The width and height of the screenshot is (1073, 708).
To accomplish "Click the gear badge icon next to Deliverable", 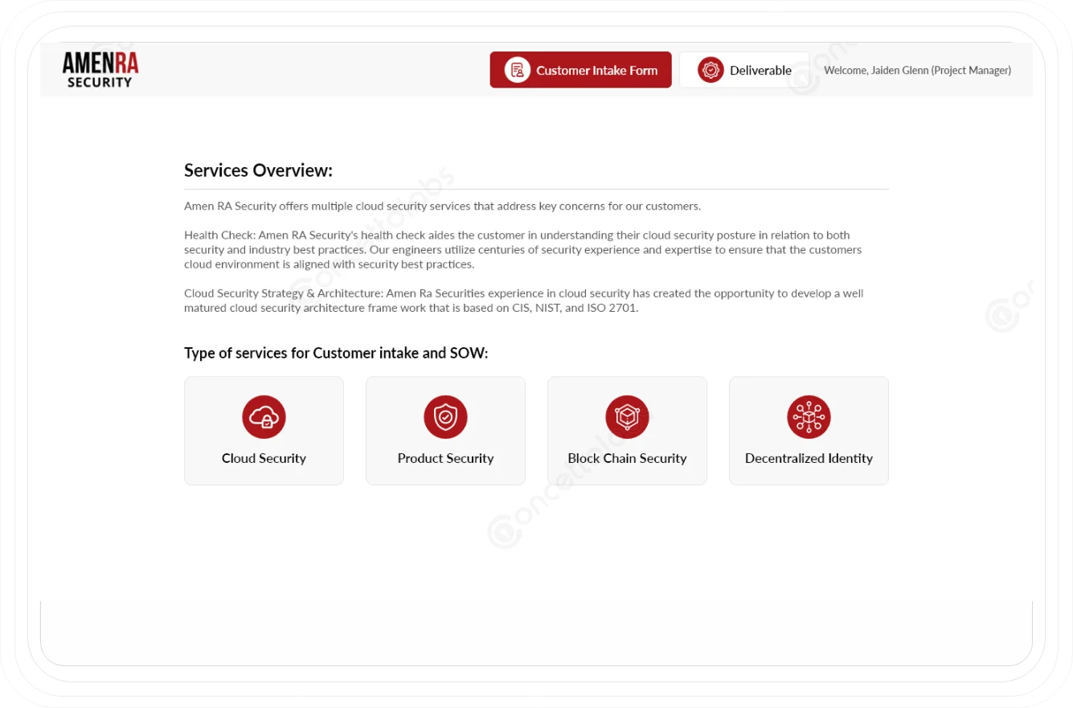I will [710, 70].
